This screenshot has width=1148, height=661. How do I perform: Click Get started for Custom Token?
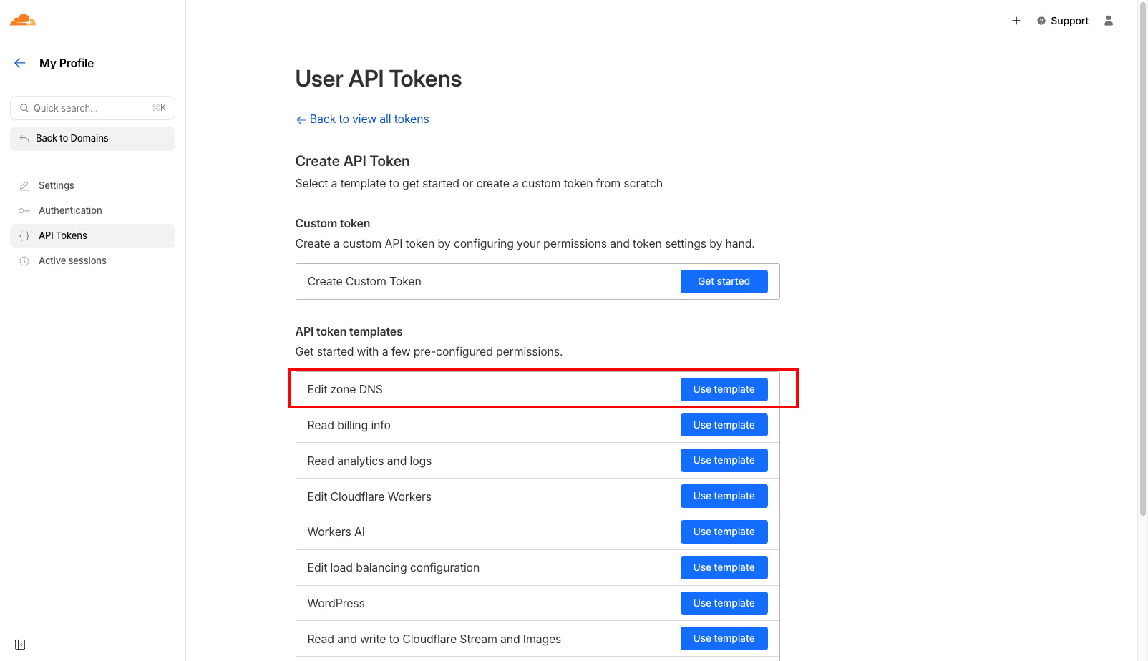724,282
